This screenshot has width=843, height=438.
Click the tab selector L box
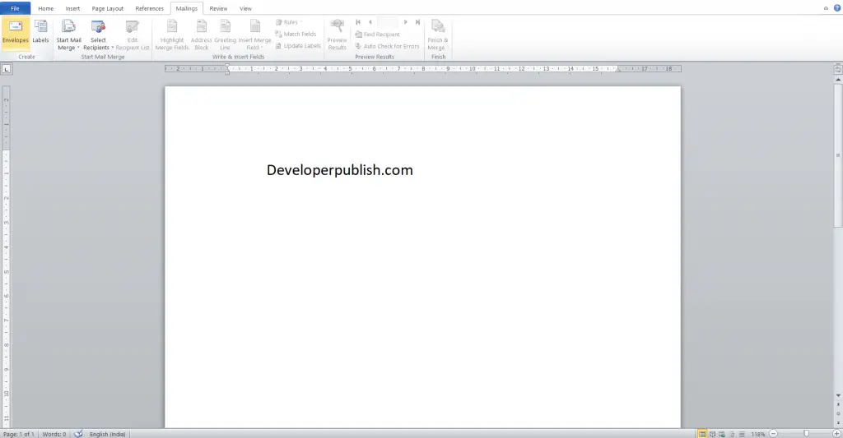(7, 69)
